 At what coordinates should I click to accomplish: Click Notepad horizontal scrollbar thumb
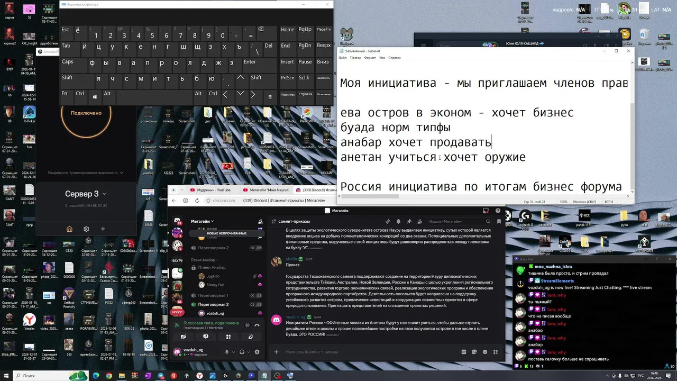pyautogui.click(x=370, y=196)
